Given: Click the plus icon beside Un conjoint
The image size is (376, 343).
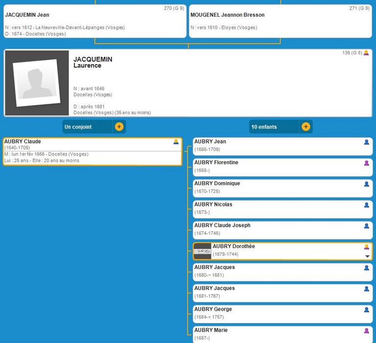Looking at the screenshot, I should pos(119,127).
